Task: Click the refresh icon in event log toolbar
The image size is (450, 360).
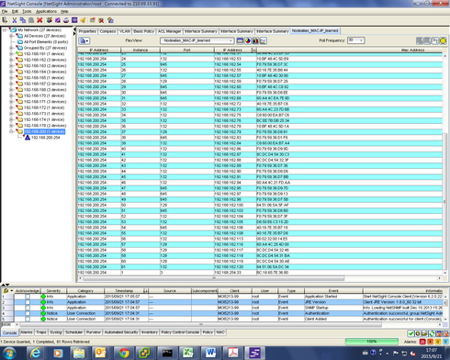Action: 432,333
